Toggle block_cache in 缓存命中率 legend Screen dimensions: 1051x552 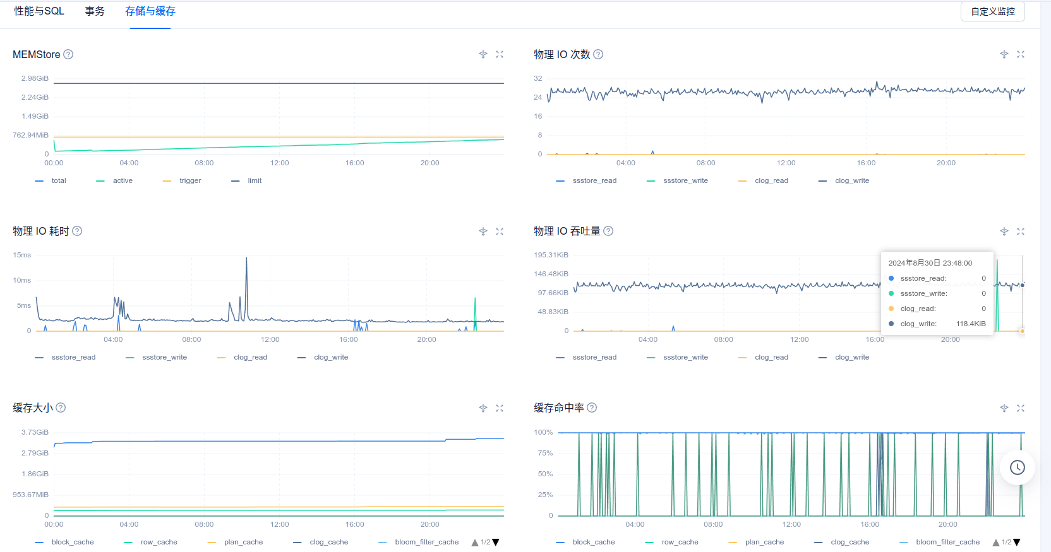pyautogui.click(x=586, y=542)
